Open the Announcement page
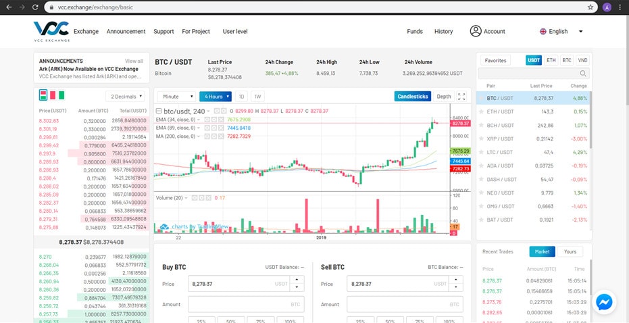The width and height of the screenshot is (629, 323). tap(126, 31)
